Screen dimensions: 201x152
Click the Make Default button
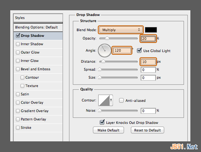tap(108, 130)
